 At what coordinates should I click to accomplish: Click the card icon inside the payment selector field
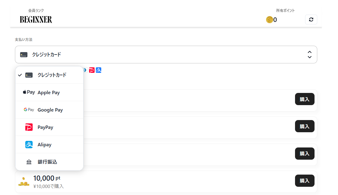pyautogui.click(x=24, y=55)
